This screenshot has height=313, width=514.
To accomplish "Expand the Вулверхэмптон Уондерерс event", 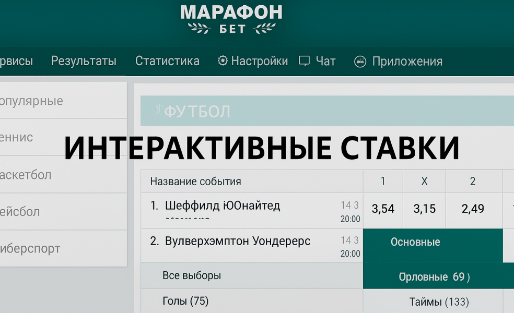I will tap(238, 242).
